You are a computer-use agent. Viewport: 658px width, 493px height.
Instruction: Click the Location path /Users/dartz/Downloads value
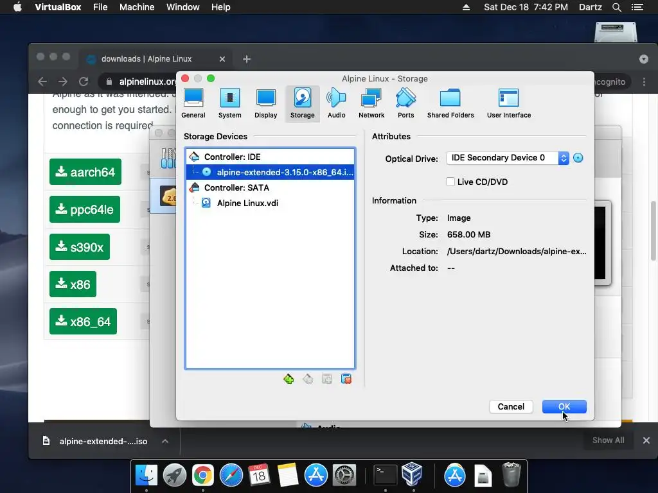tap(517, 252)
